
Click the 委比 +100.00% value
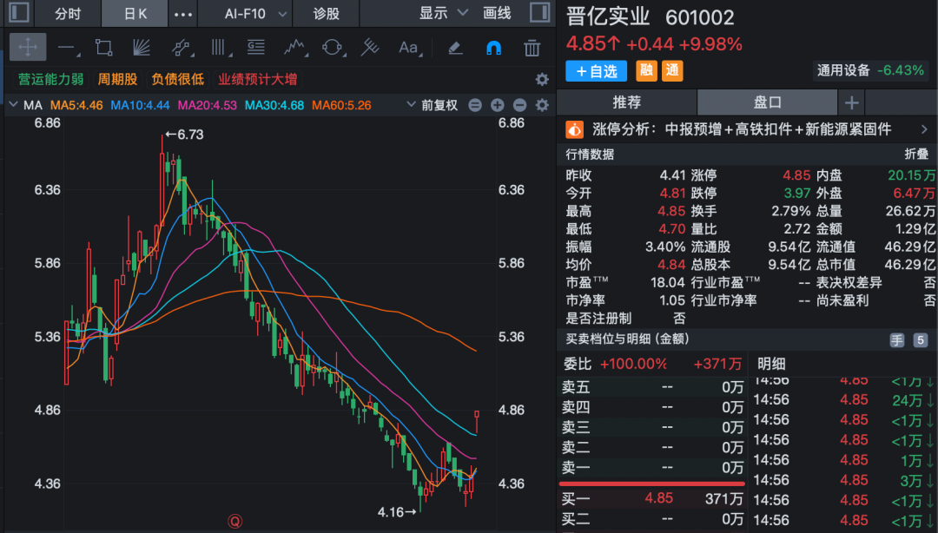[633, 364]
